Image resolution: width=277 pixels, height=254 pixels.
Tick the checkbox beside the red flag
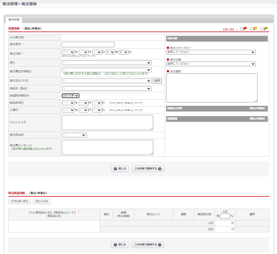coord(241,29)
